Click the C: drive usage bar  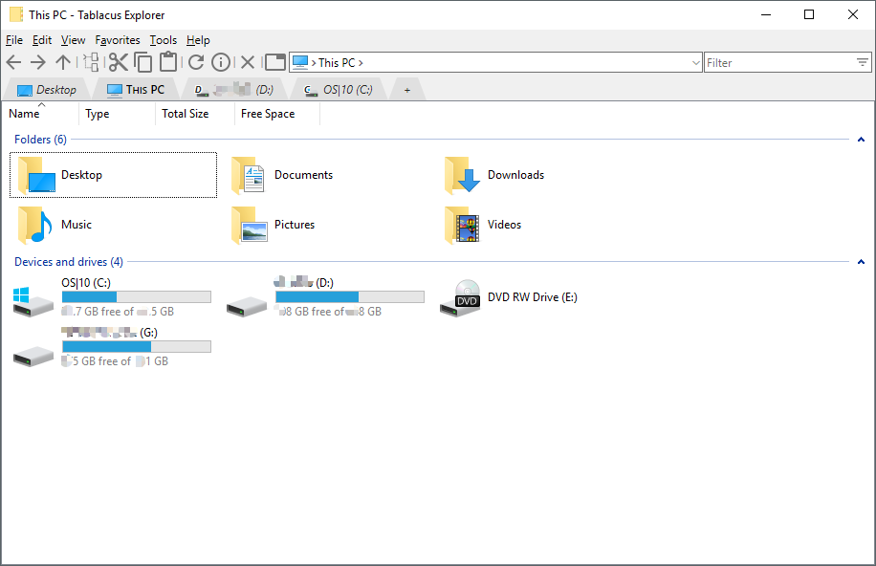click(137, 296)
